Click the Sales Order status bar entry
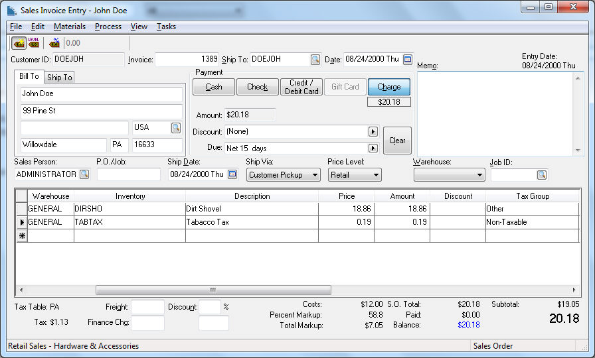Image resolution: width=595 pixels, height=358 pixels. (493, 346)
